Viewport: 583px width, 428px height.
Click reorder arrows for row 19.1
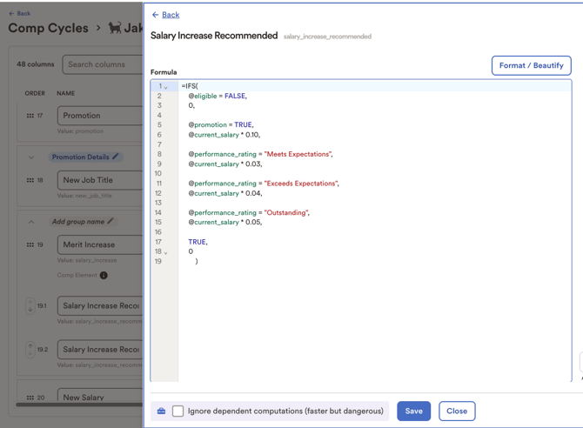[30, 305]
